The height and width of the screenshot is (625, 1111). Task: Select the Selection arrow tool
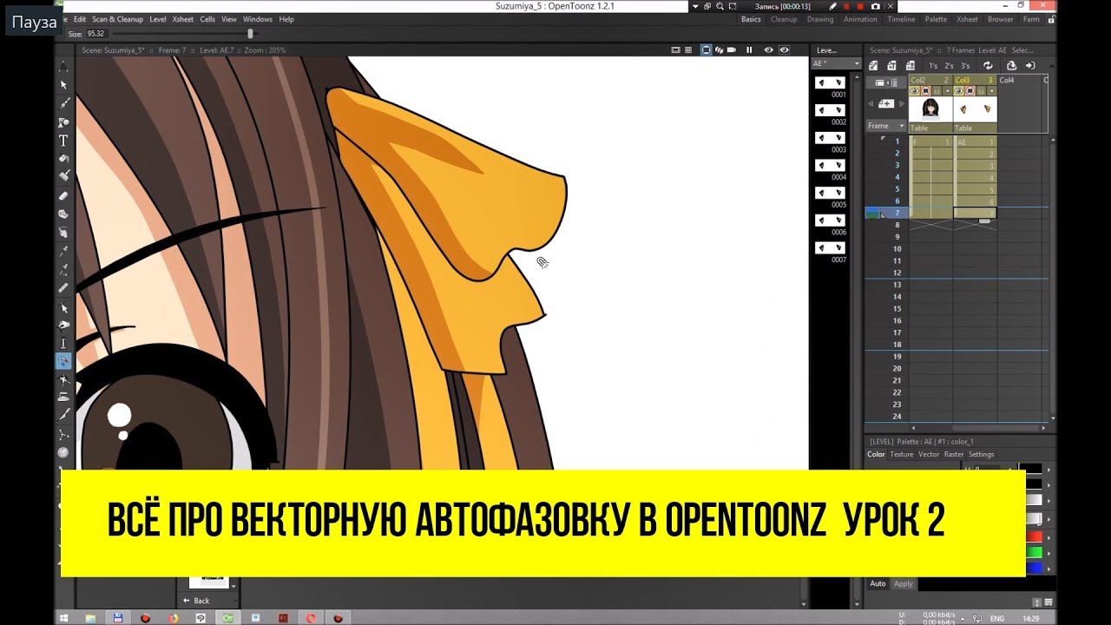point(63,85)
